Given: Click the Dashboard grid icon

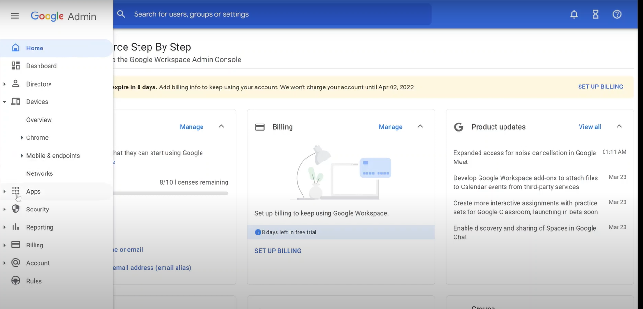Looking at the screenshot, I should click(x=15, y=65).
